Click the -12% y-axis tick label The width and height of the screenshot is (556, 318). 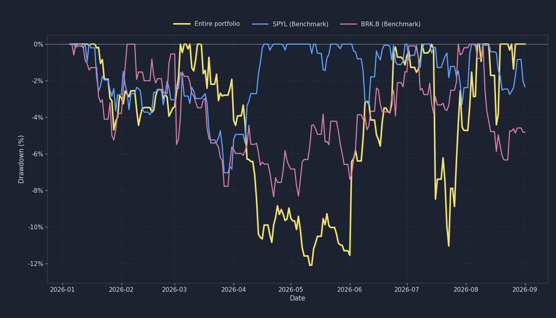[x=36, y=264]
